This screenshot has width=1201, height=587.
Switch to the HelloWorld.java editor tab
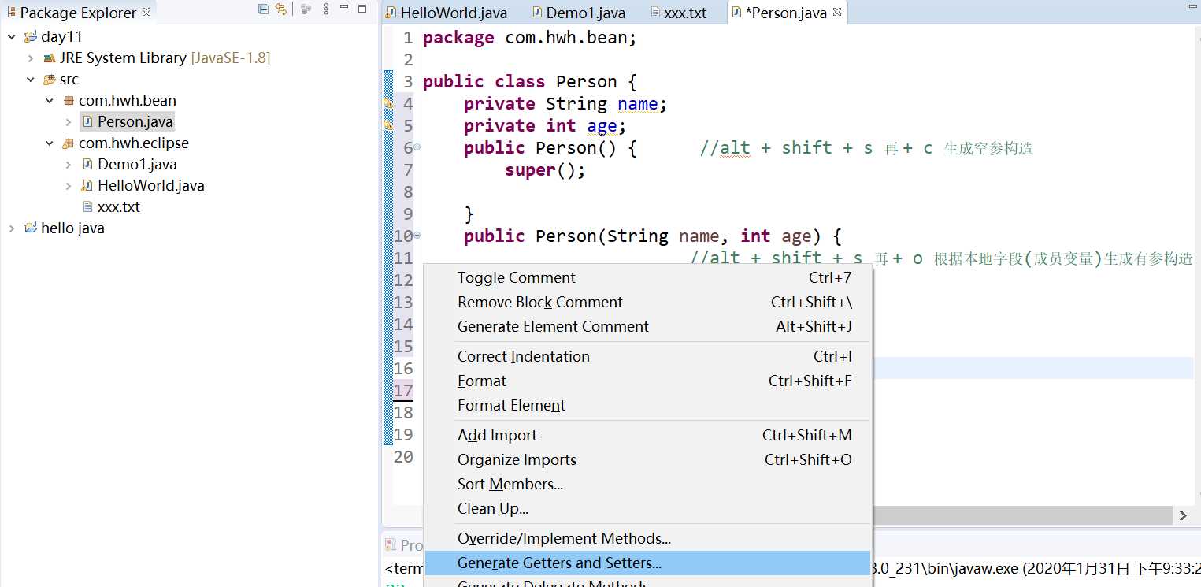[x=446, y=13]
